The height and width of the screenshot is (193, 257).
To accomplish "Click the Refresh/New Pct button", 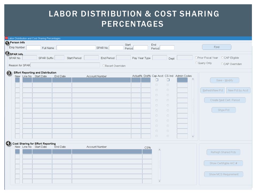I will coord(213,90).
